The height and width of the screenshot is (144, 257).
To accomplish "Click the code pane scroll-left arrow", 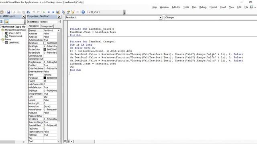I will [72, 141].
